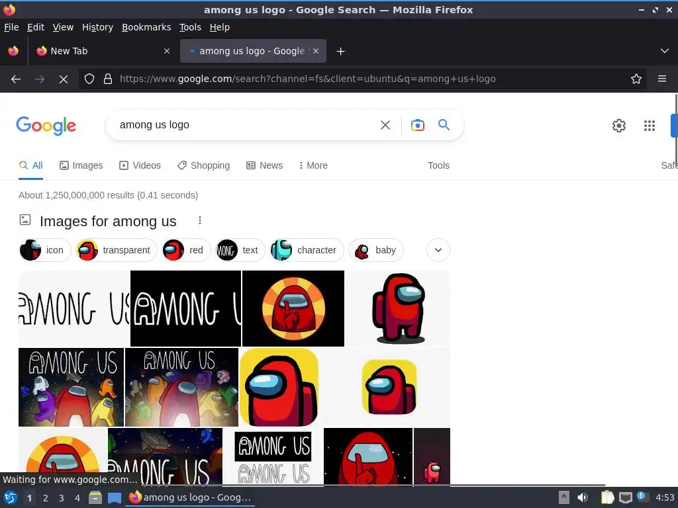
Task: Open the Firefox hamburger menu
Action: tap(662, 79)
